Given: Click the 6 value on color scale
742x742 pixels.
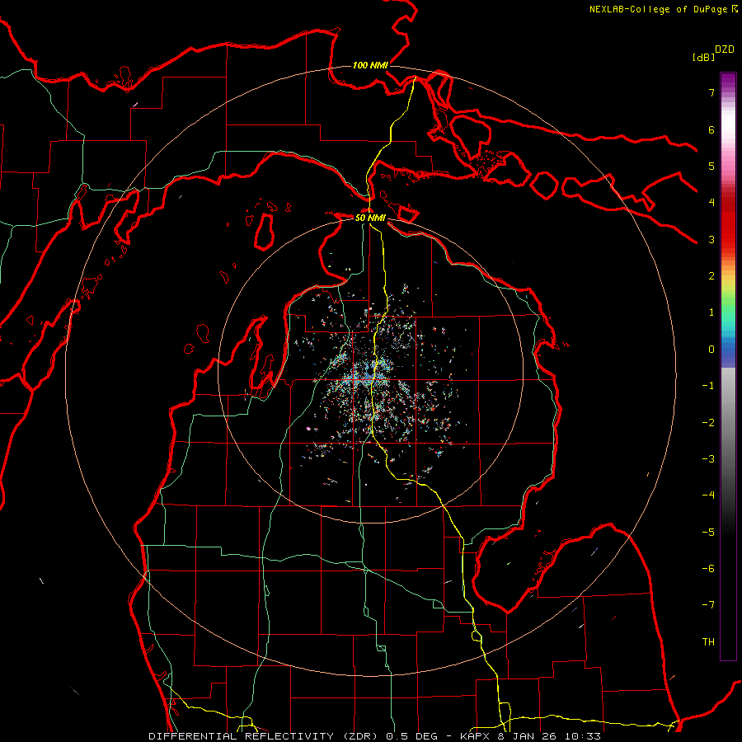Looking at the screenshot, I should 711,129.
